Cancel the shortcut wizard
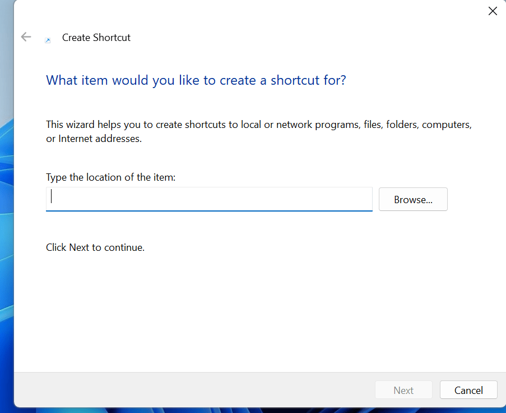The width and height of the screenshot is (506, 413). point(468,390)
